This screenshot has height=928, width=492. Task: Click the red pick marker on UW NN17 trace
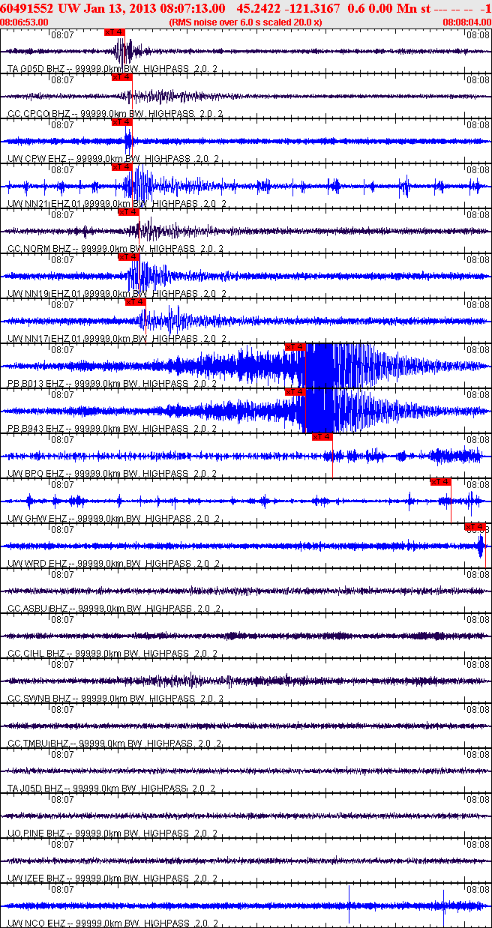coord(135,302)
